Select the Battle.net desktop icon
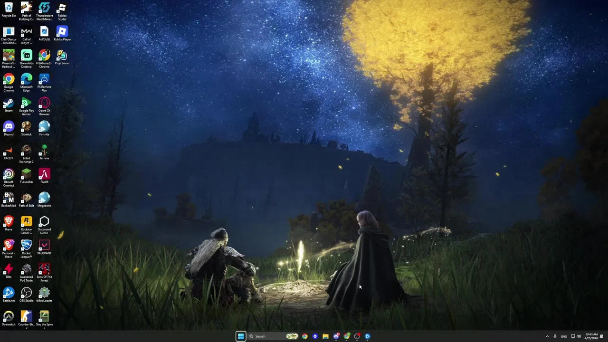Viewport: 608px width, 342px height. (x=9, y=295)
